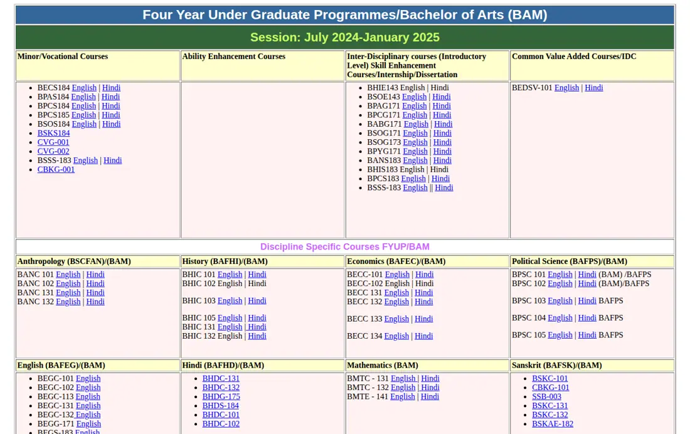Open BMTC - 131 English link
The width and height of the screenshot is (690, 434).
point(403,379)
